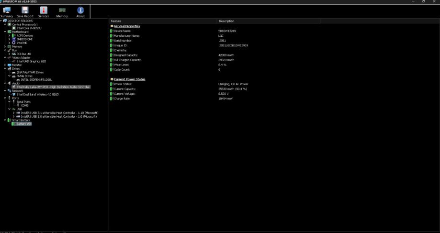This screenshot has width=440, height=233.
Task: Click the ACPI Devices icon
Action: pos(14,35)
